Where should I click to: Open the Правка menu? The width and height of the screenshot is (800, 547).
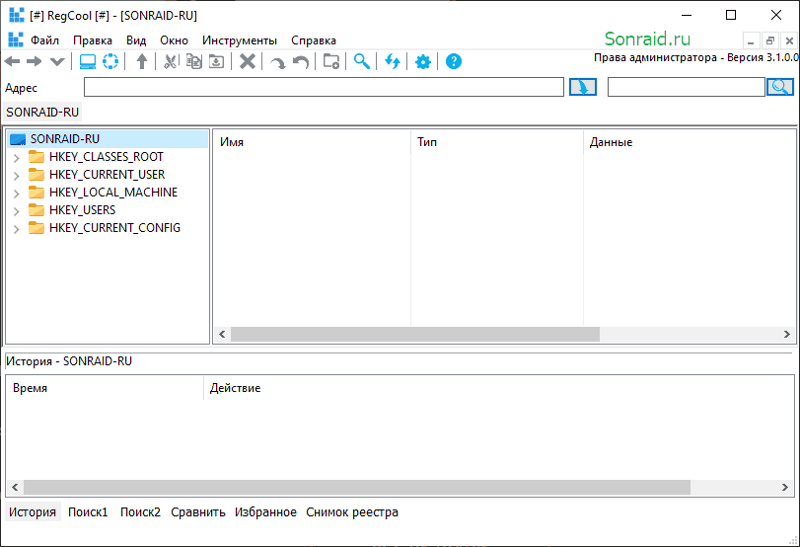(93, 40)
